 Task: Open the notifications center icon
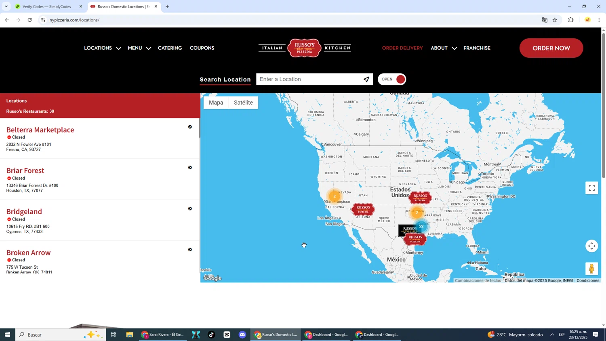596,335
